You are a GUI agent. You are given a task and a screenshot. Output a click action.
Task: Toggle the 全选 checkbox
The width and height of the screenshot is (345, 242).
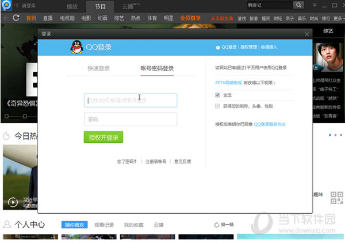pos(217,95)
